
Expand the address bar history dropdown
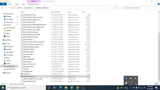(112, 8)
